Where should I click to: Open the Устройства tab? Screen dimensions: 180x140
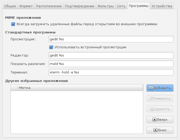click(162, 6)
